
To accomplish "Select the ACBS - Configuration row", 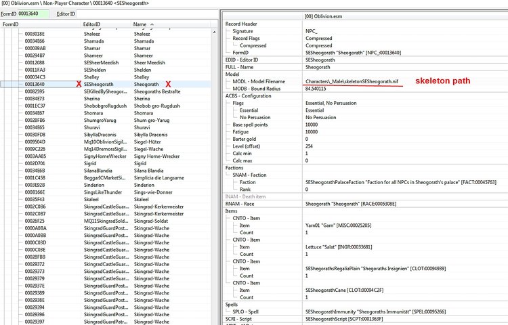I will tap(365, 96).
